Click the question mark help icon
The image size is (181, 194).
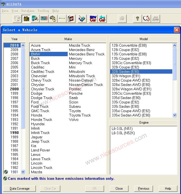138,19
